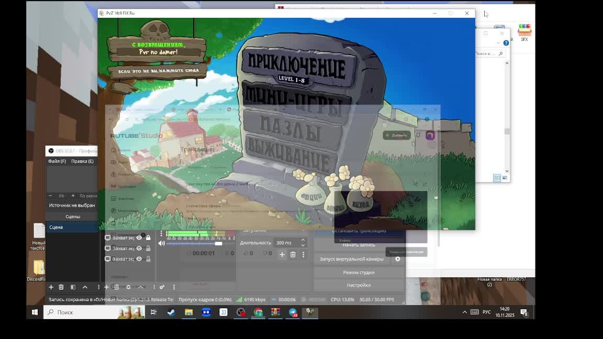Toggle the lock on the first Захват экрана source

[x=148, y=238]
